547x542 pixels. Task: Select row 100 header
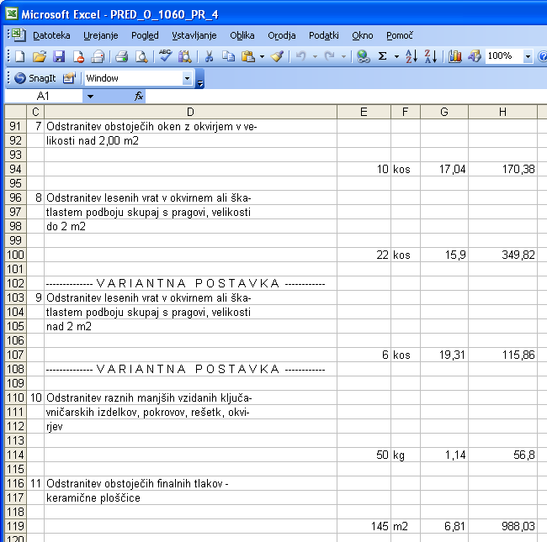15,255
